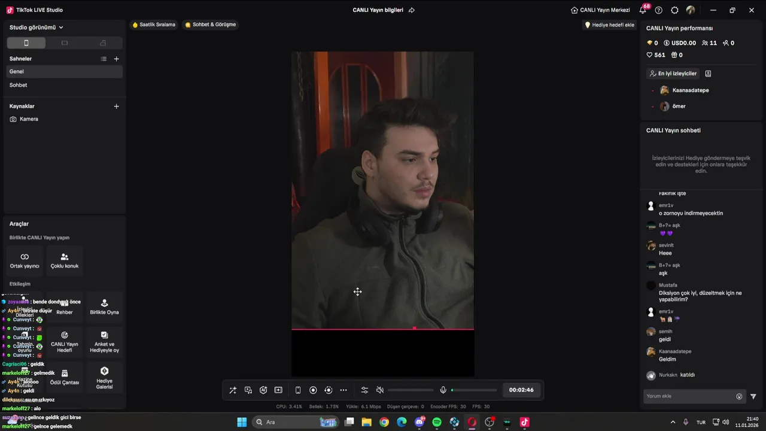Click Mustafa's message in live chat
Viewport: 766px width, 431px height.
click(700, 296)
